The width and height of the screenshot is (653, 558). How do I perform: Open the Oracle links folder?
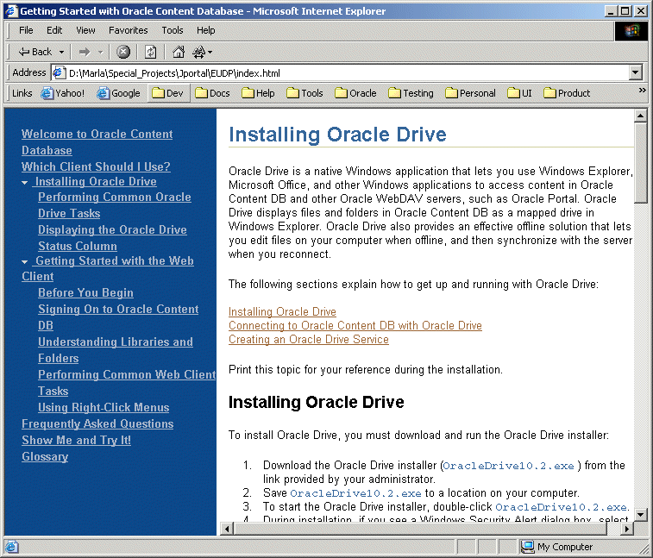point(355,93)
